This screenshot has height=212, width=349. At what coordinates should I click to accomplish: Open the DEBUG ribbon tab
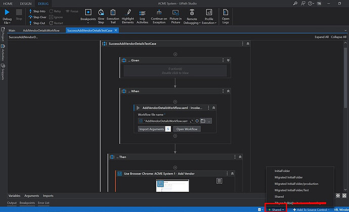point(43,4)
